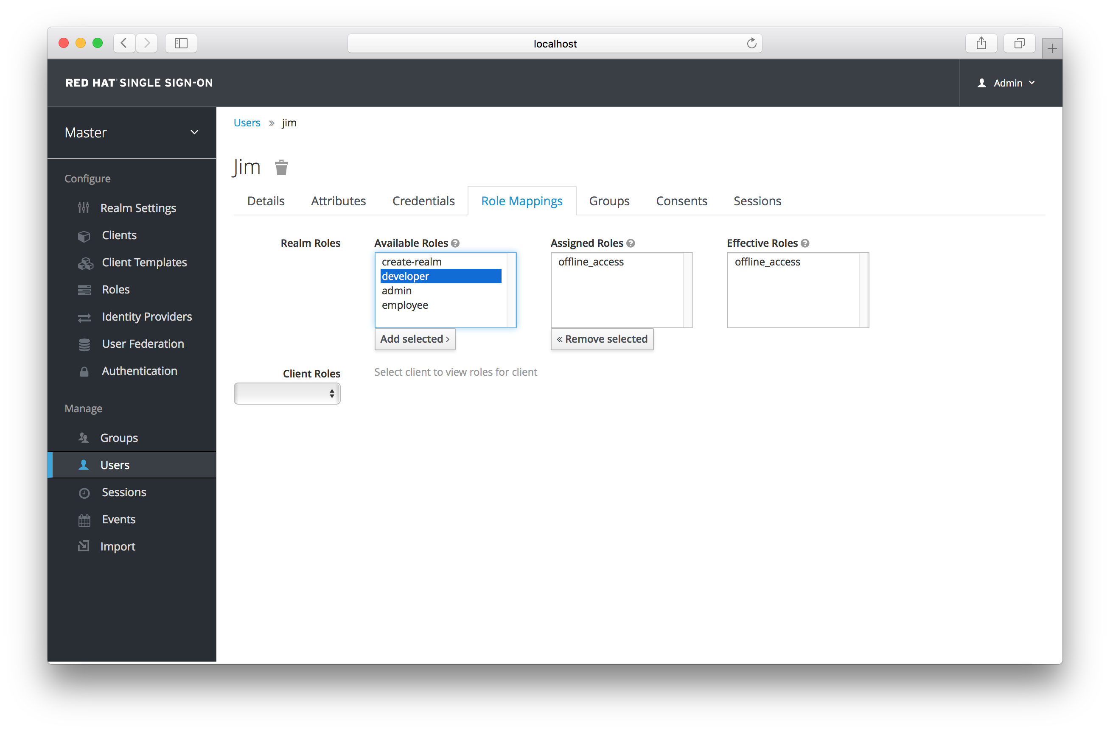Click the Clients icon in sidebar
This screenshot has height=732, width=1110.
click(x=83, y=235)
